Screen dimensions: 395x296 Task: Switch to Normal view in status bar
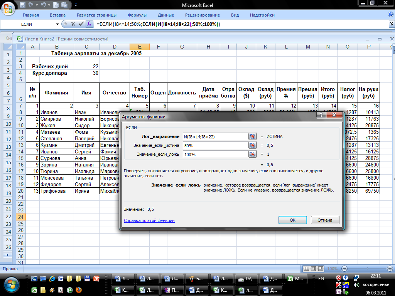(x=306, y=269)
